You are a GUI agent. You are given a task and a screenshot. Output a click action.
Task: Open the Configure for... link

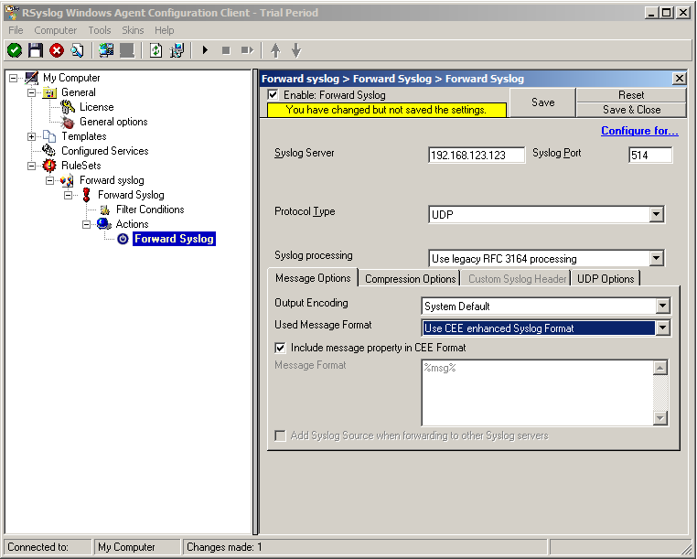(639, 131)
